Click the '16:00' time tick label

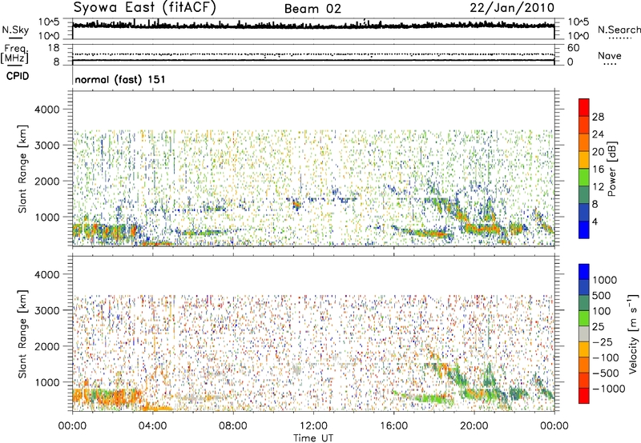point(393,426)
